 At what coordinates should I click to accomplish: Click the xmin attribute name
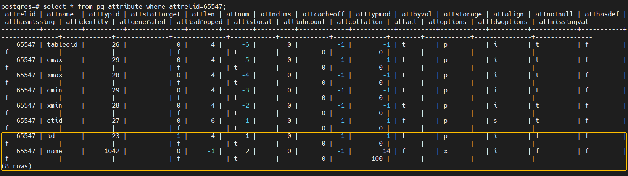tap(55, 105)
